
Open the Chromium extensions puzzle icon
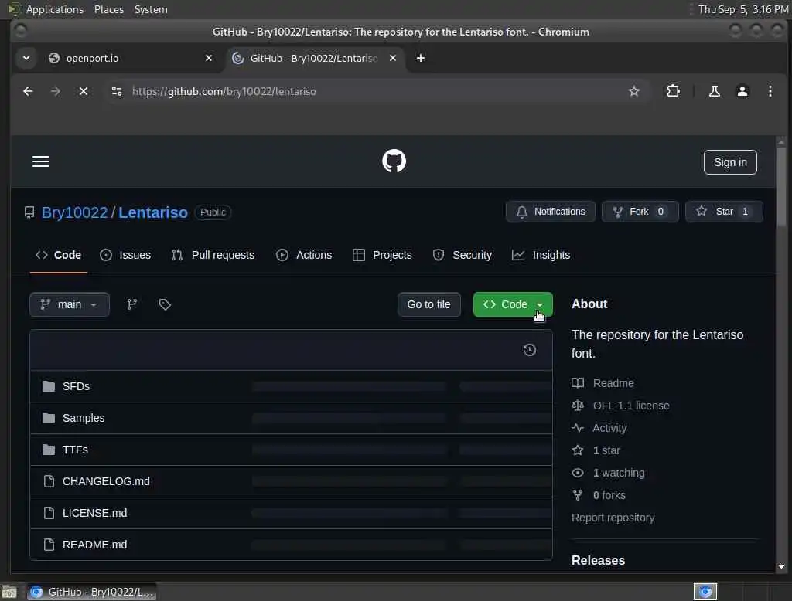click(674, 91)
